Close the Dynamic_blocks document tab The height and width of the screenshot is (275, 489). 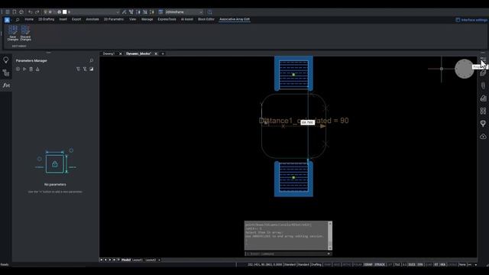click(156, 53)
